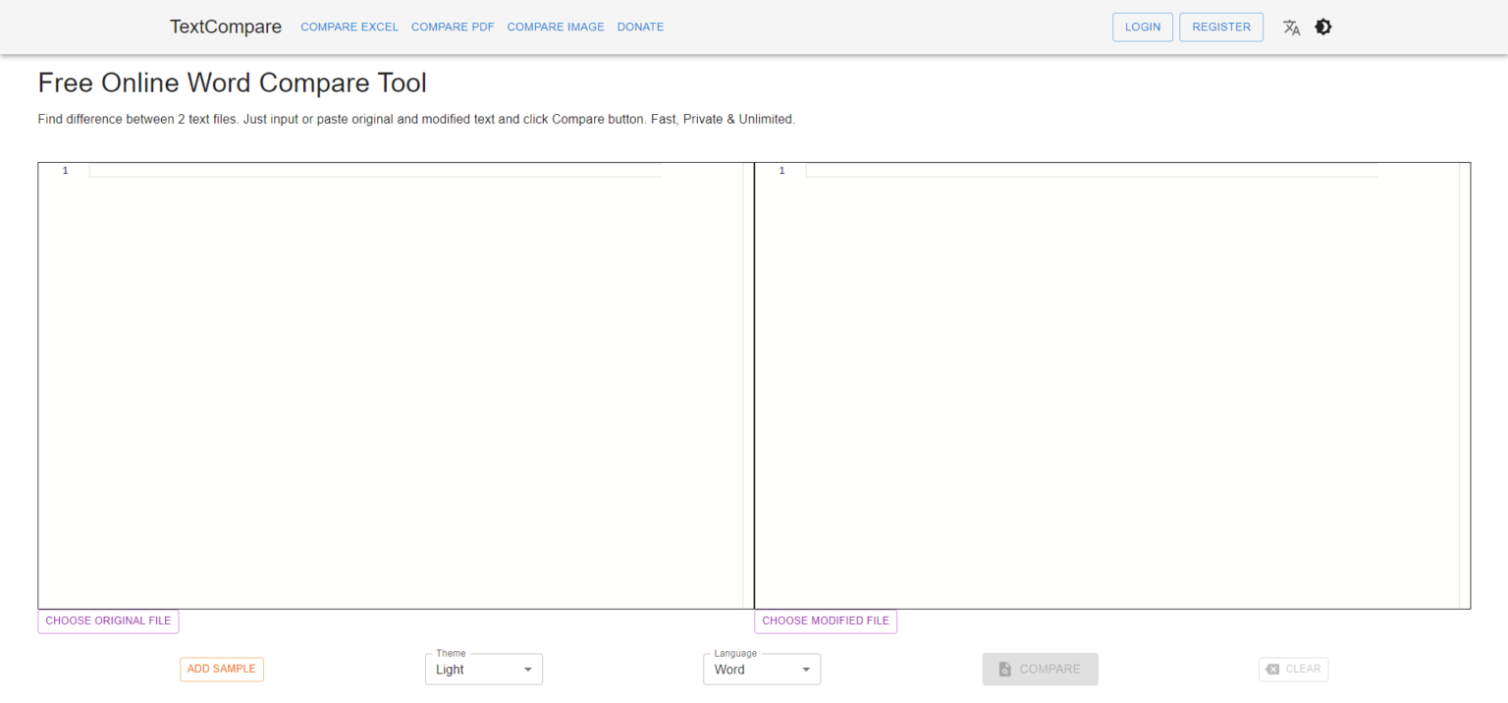Open the language translation icon
Image resolution: width=1508 pixels, height=703 pixels.
(1291, 27)
